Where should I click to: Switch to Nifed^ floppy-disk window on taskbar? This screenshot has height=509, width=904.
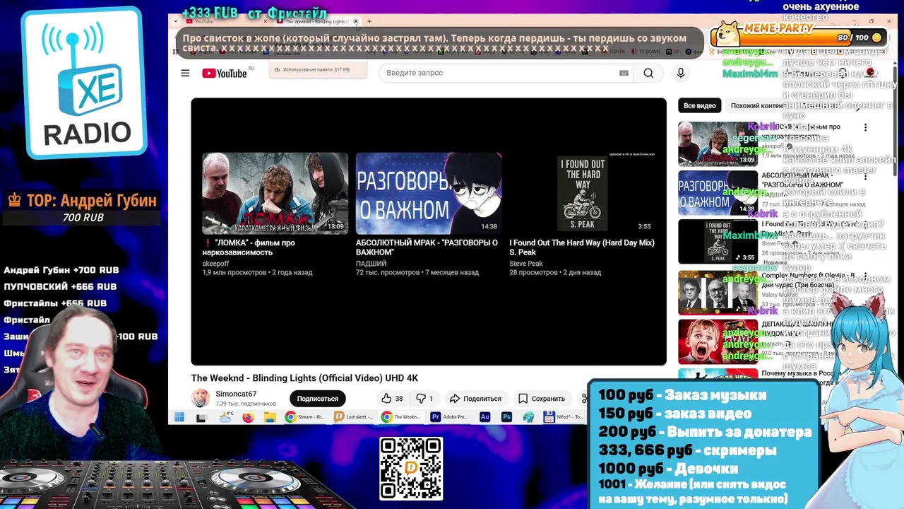pos(564,417)
